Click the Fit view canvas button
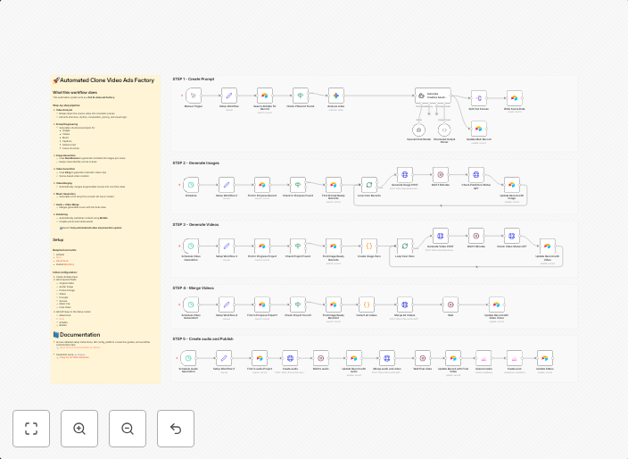Image resolution: width=628 pixels, height=459 pixels. pyautogui.click(x=31, y=429)
